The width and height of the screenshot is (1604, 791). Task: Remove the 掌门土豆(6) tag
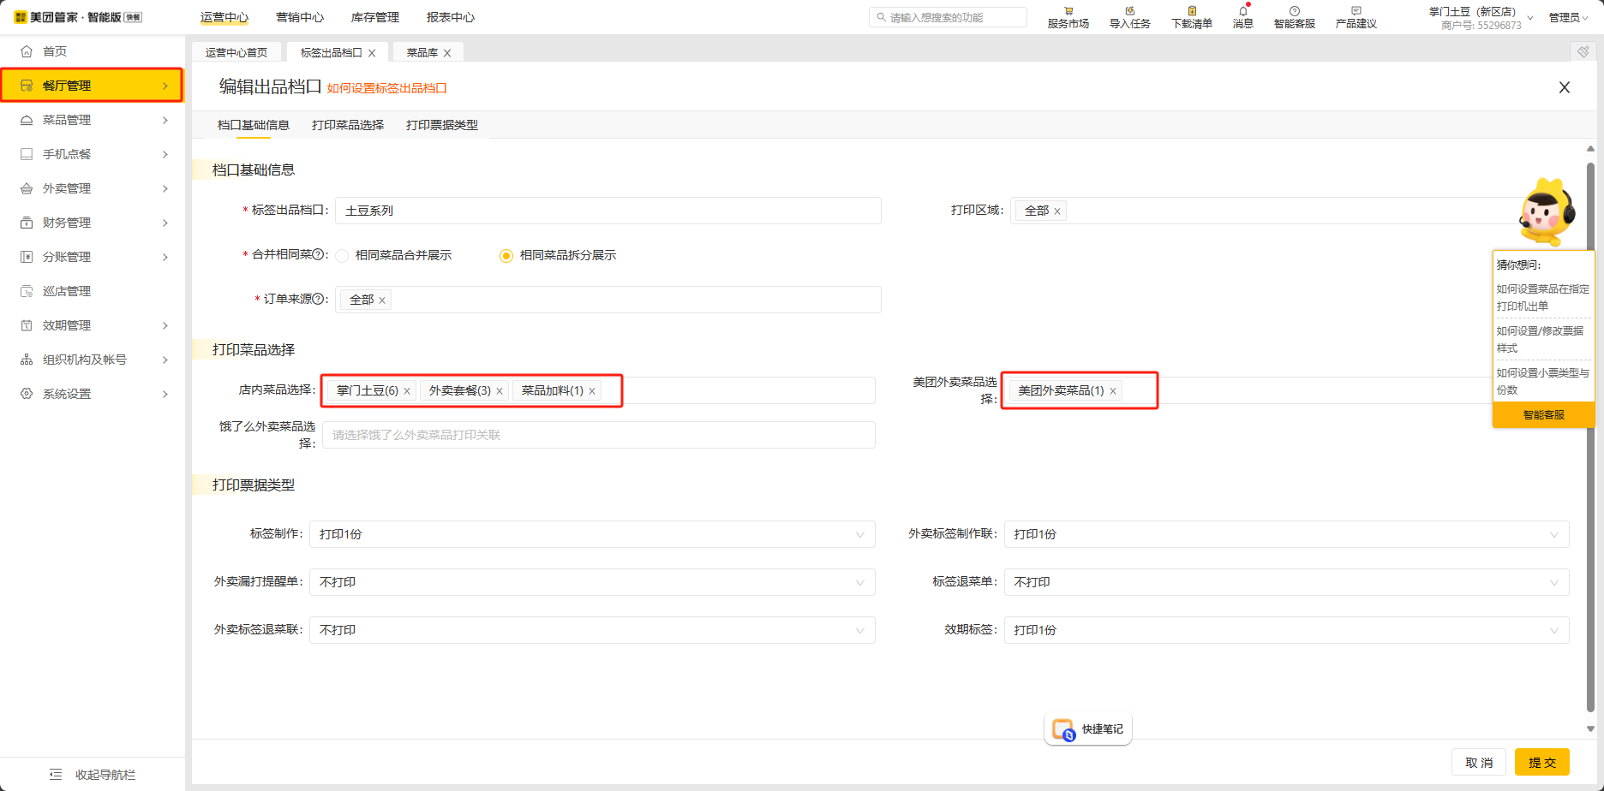pyautogui.click(x=407, y=391)
